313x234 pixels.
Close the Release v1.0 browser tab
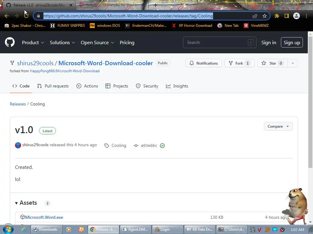(71, 5)
